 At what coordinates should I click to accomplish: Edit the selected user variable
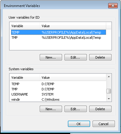pyautogui.click(x=75, y=57)
